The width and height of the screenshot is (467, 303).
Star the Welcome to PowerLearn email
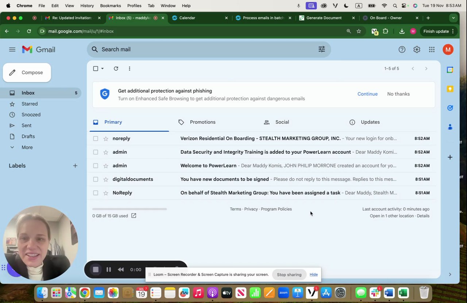(x=106, y=166)
